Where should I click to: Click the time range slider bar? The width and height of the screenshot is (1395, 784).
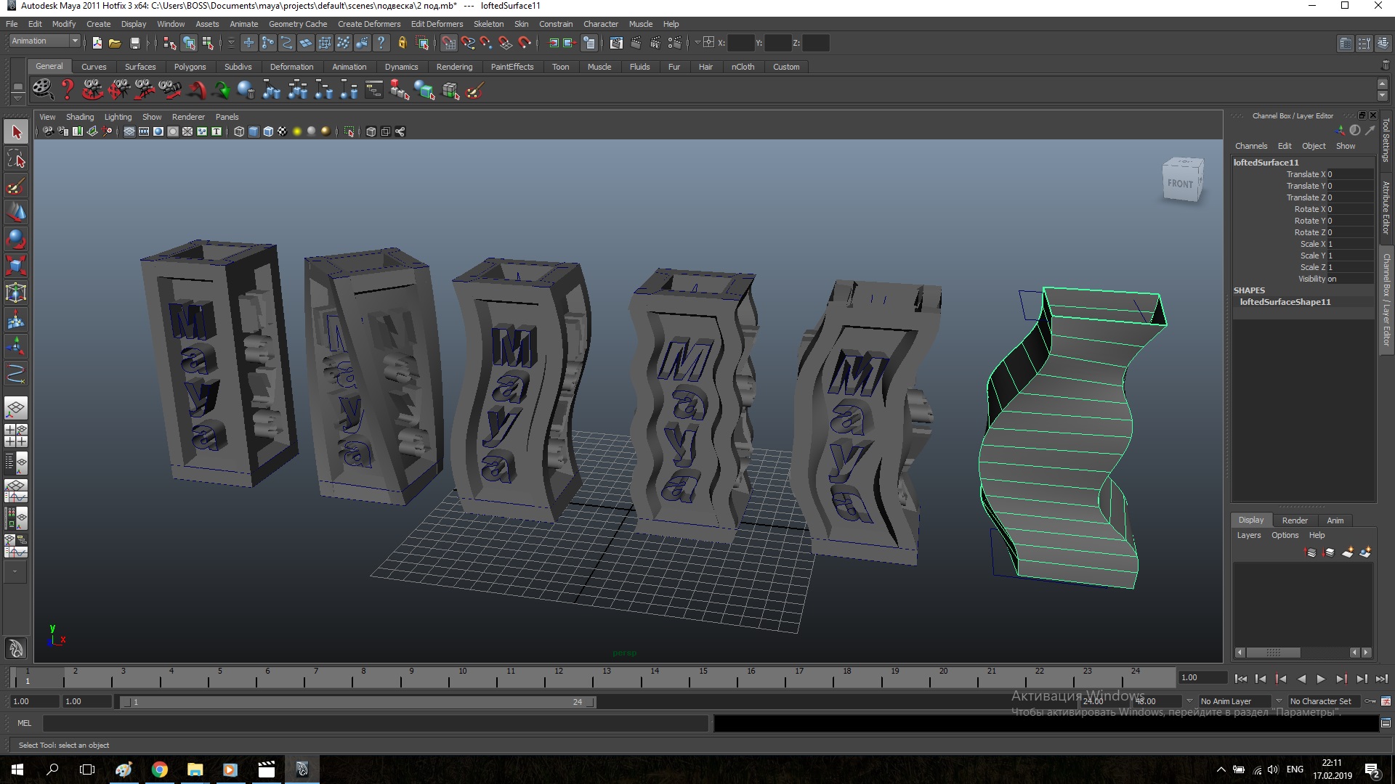pos(358,702)
